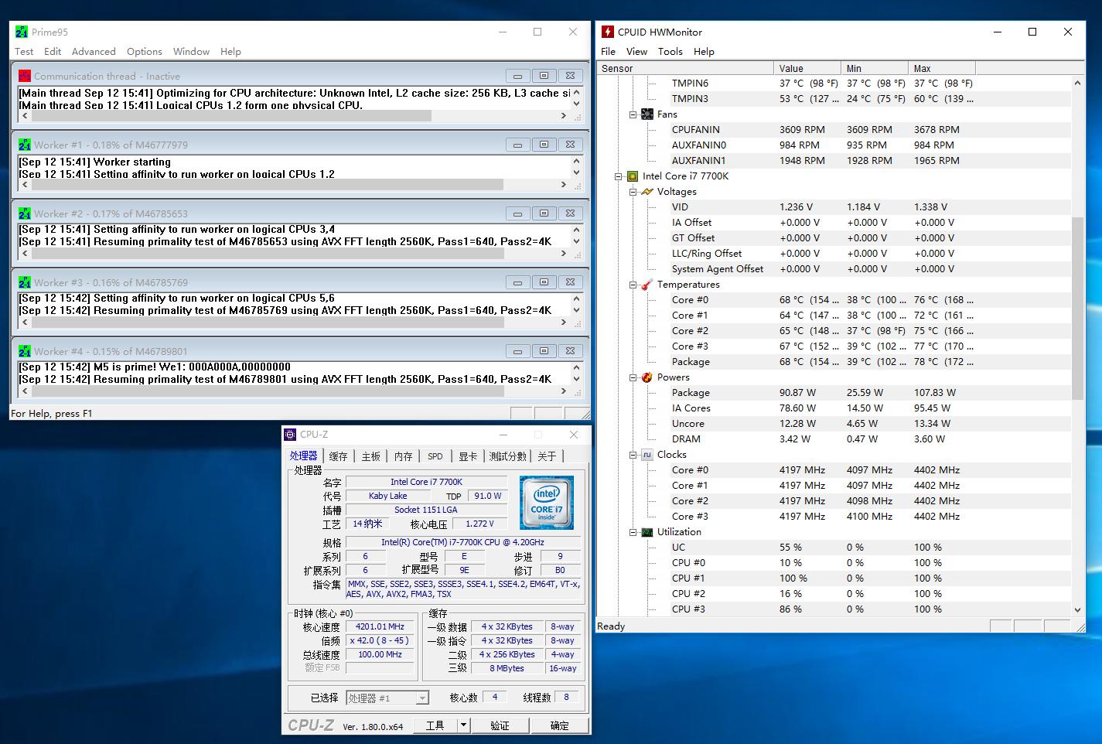Open the Tools menu in HWMonitor
This screenshot has width=1102, height=744.
[x=670, y=52]
